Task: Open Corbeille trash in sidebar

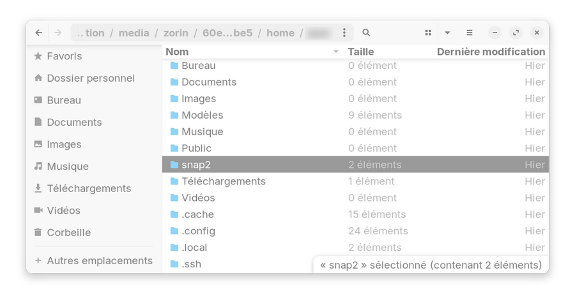Action: click(68, 232)
